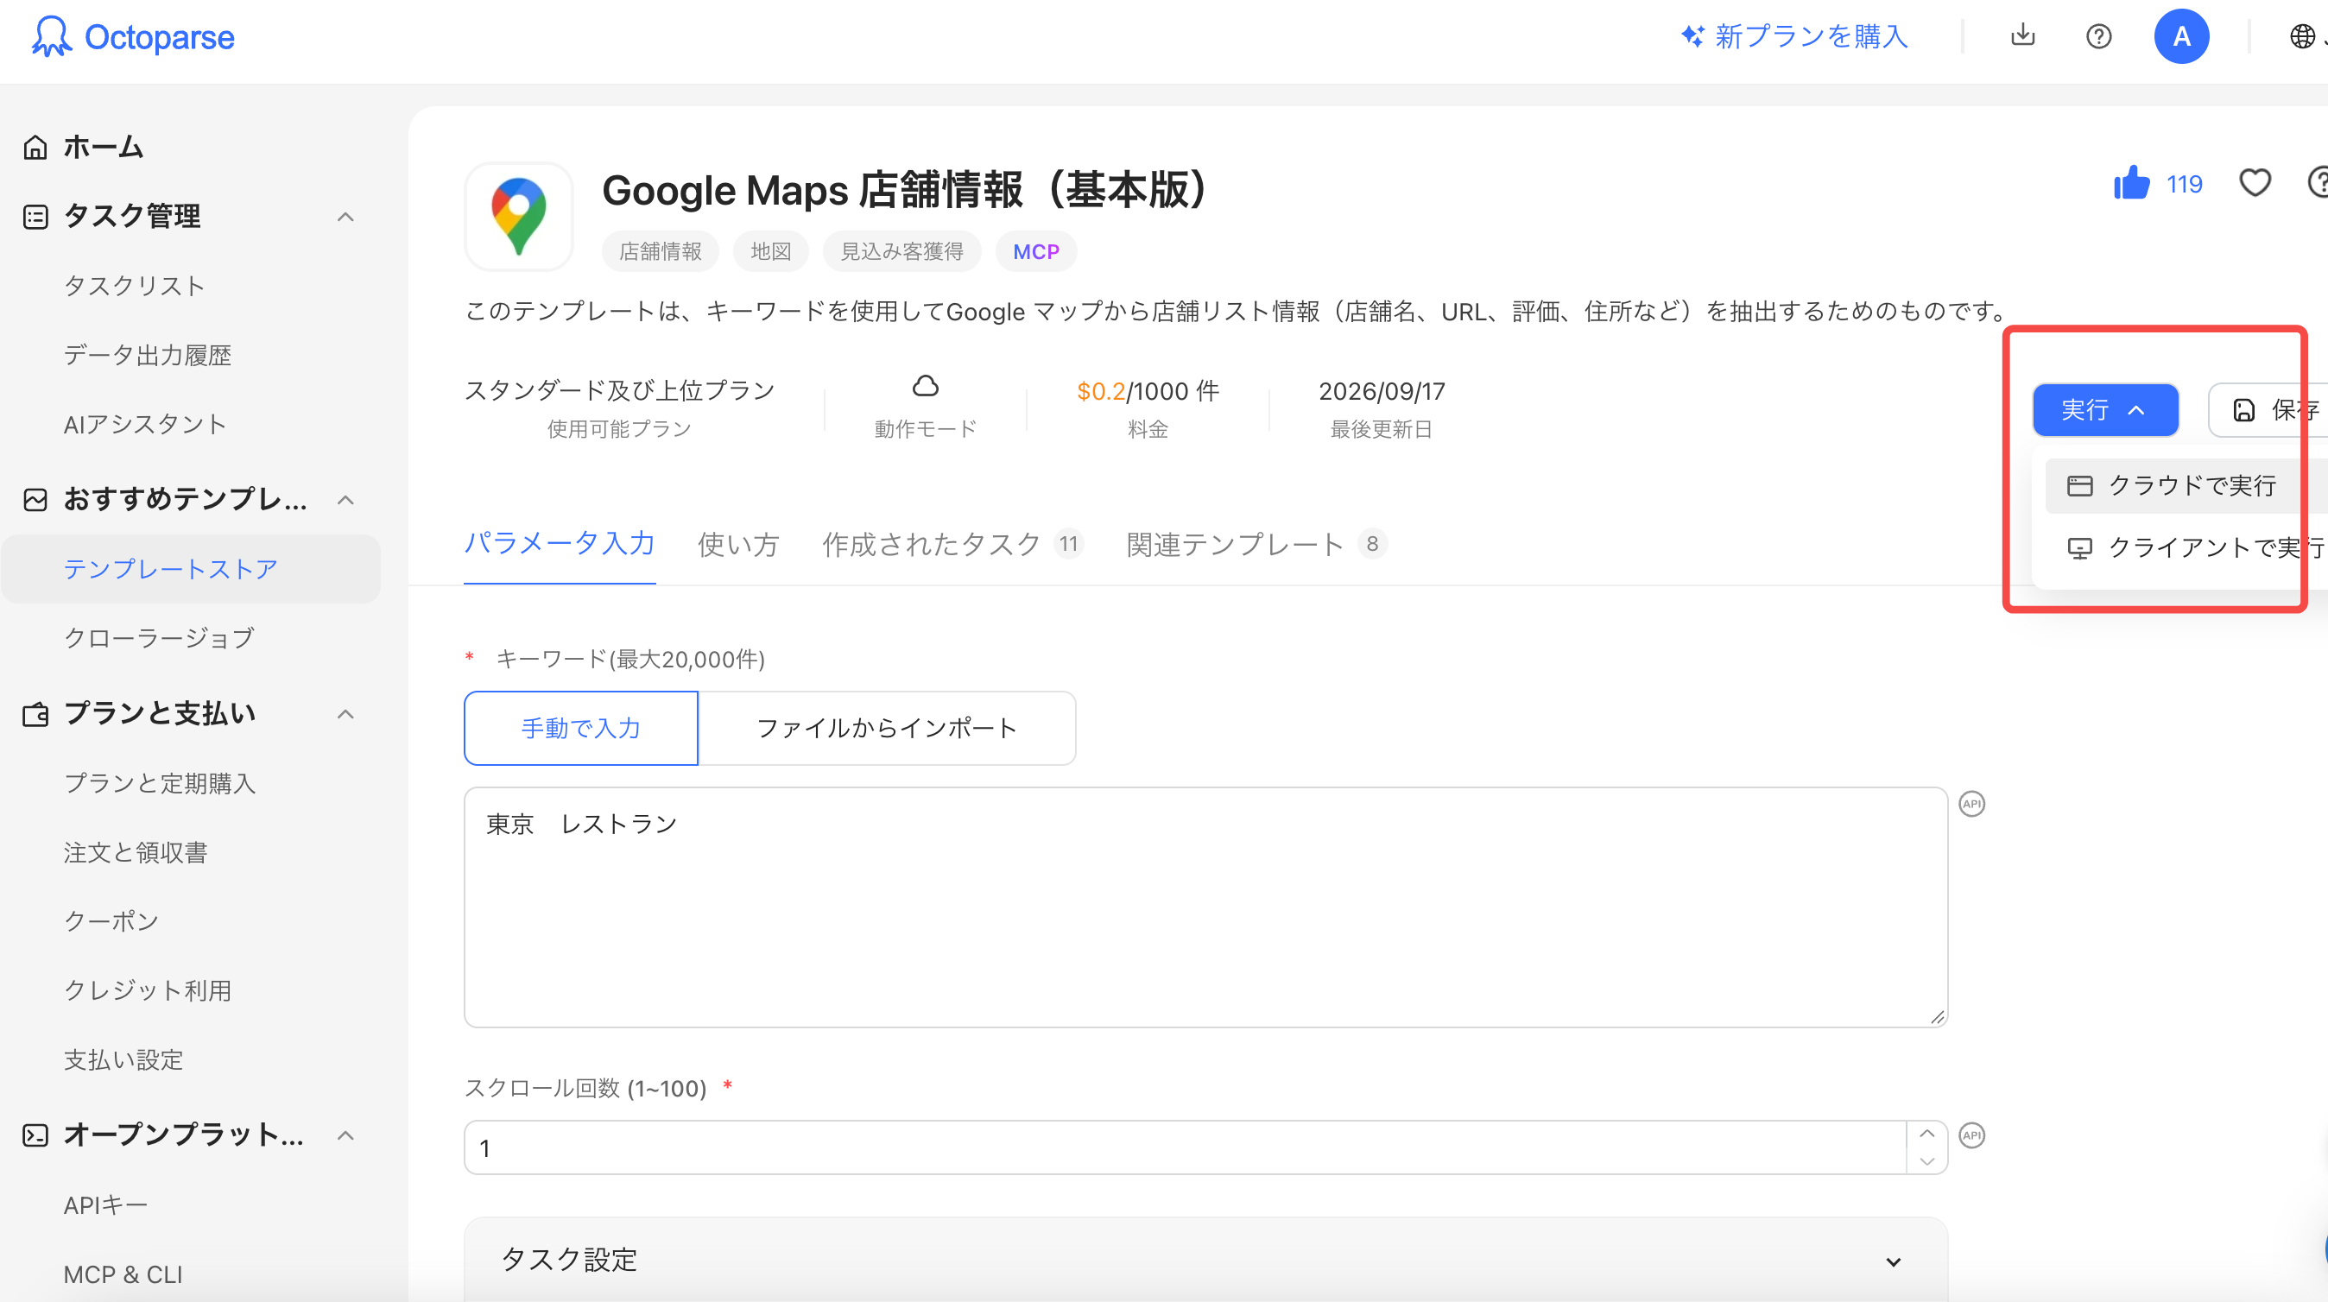
Task: Increase scroll count with up arrow
Action: [1926, 1135]
